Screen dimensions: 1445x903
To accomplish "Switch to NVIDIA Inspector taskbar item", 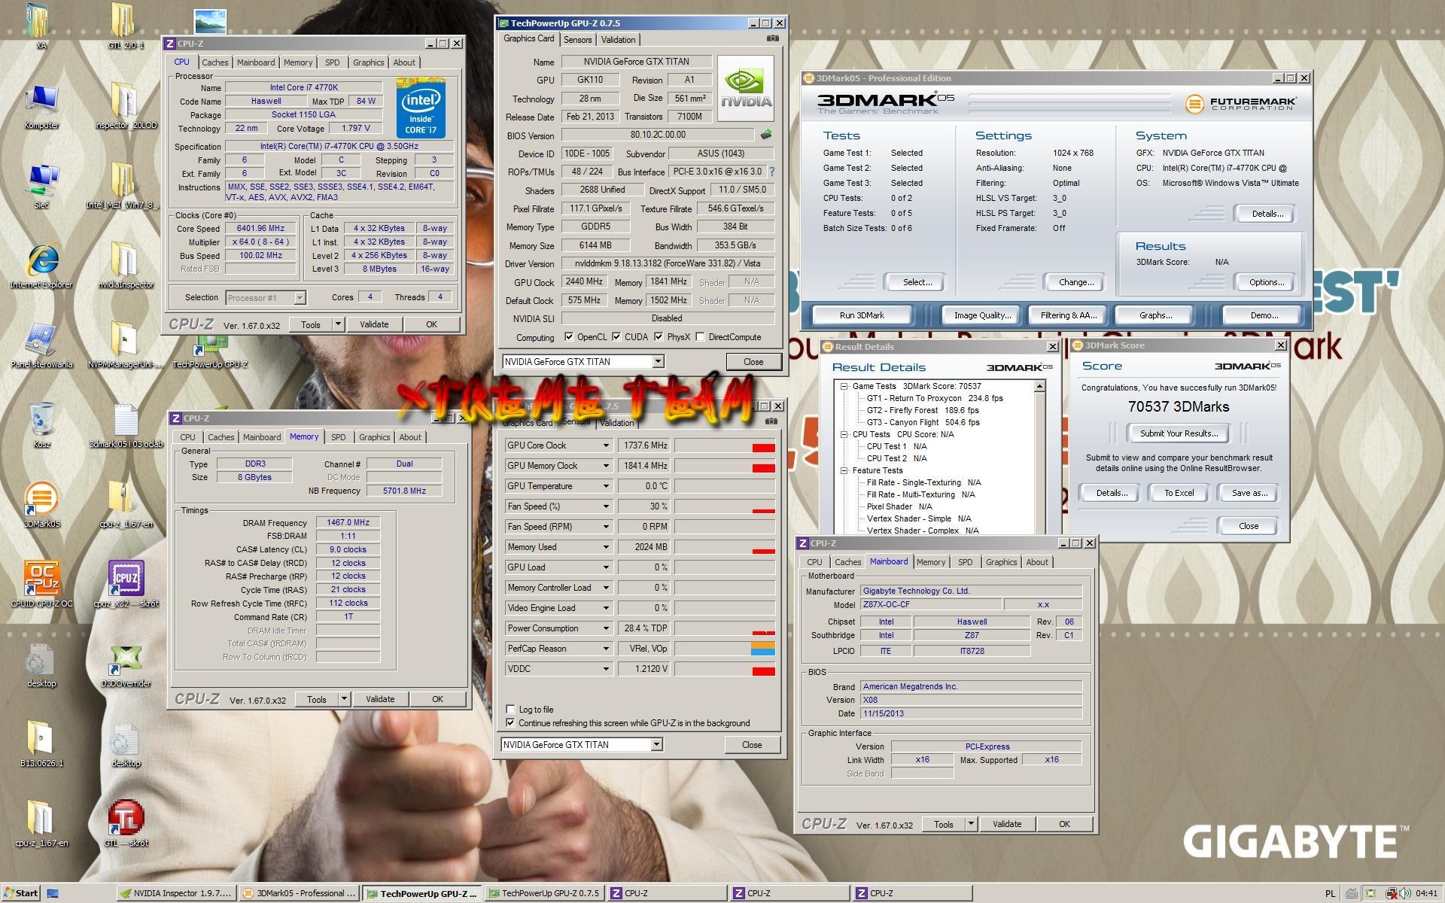I will (178, 893).
